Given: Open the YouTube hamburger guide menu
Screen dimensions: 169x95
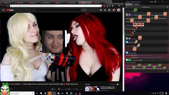Looking at the screenshot, I should pyautogui.click(x=3, y=10).
